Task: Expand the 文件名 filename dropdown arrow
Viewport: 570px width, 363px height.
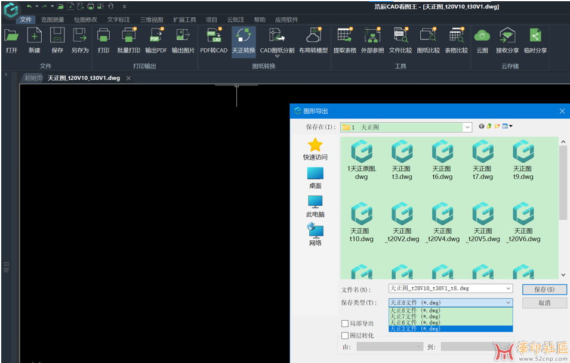Action: coord(508,288)
